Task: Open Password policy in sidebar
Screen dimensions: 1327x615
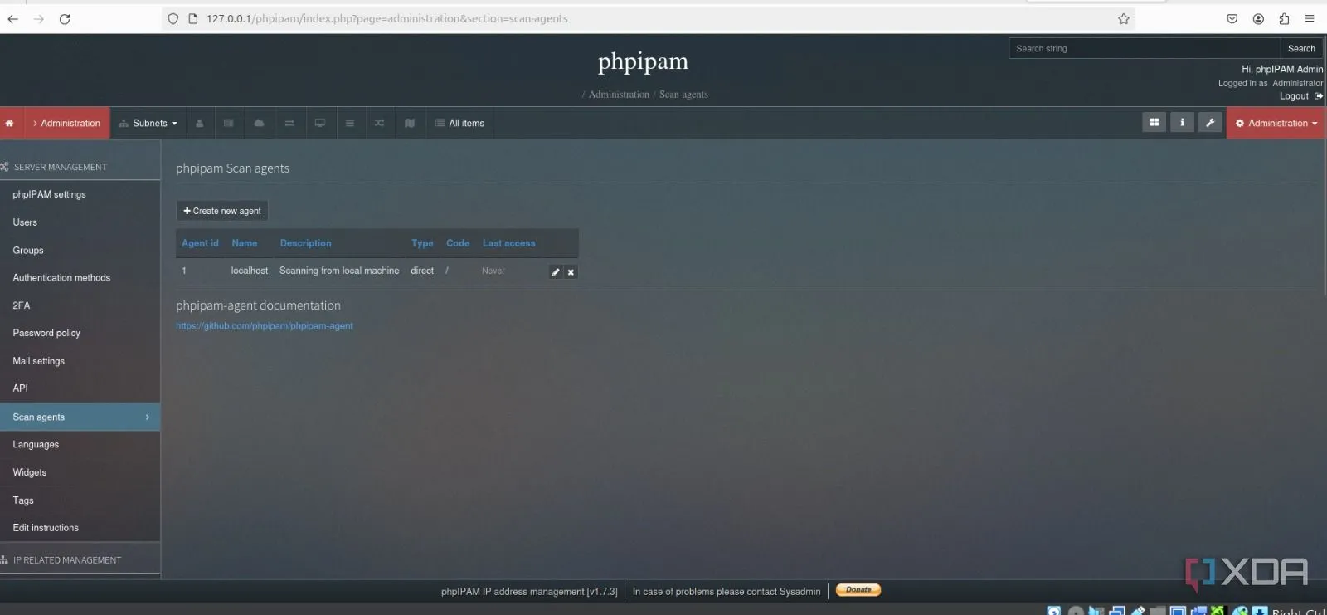Action: [x=46, y=334]
